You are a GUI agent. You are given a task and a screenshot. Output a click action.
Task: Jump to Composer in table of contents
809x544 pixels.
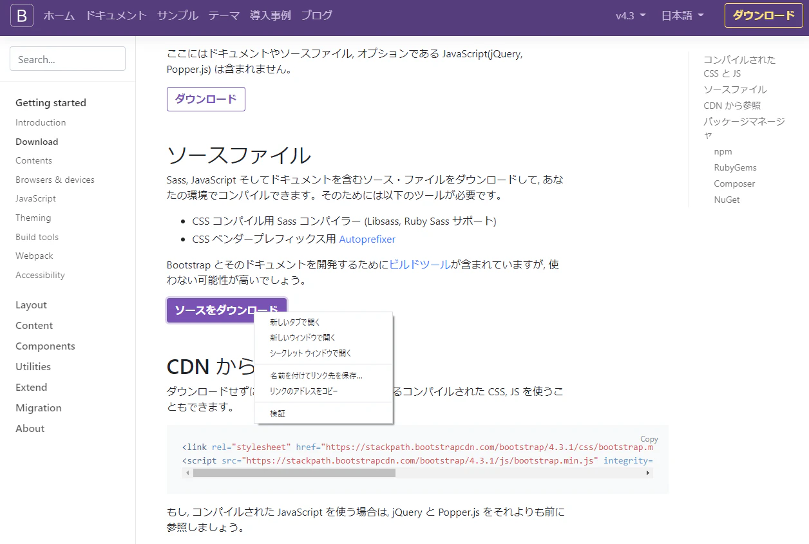[x=734, y=183]
